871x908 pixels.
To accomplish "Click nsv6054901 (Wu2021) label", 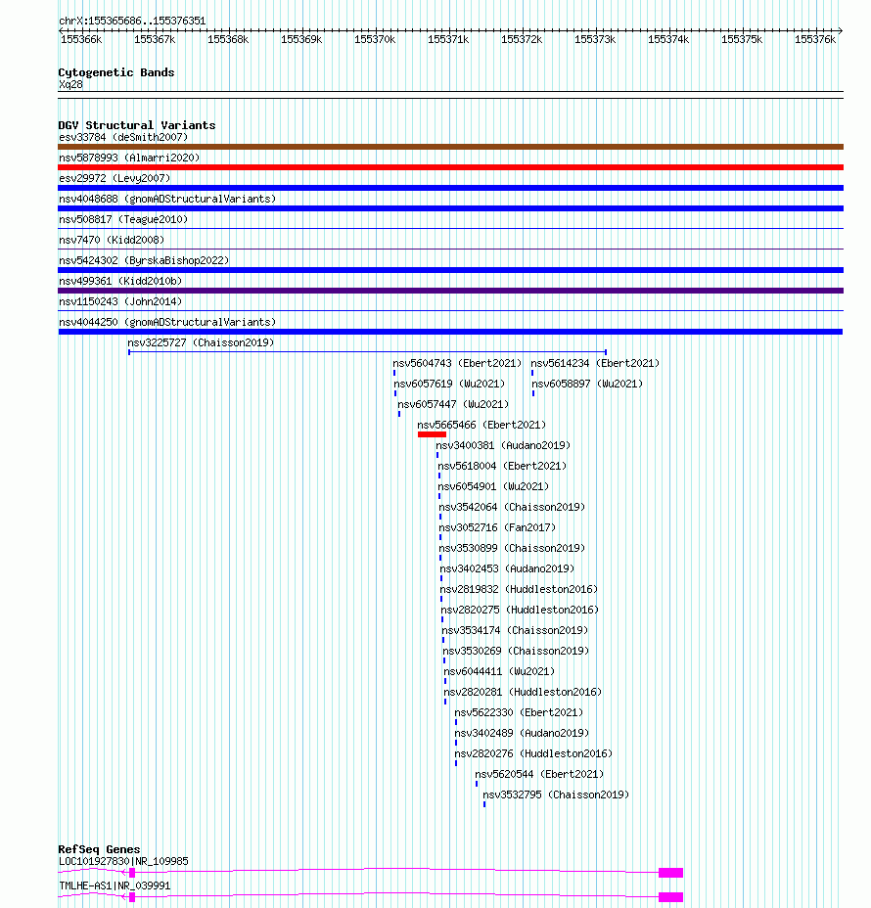I will point(493,486).
